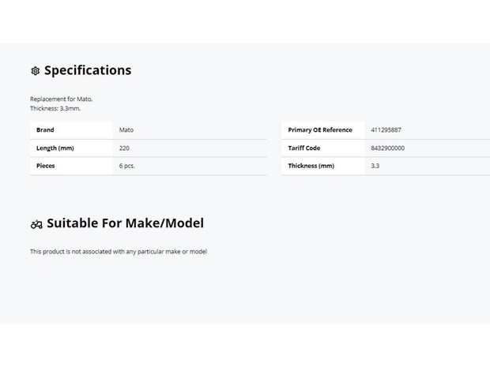Click the Primary OE Reference label
490x367 pixels.
coord(320,129)
